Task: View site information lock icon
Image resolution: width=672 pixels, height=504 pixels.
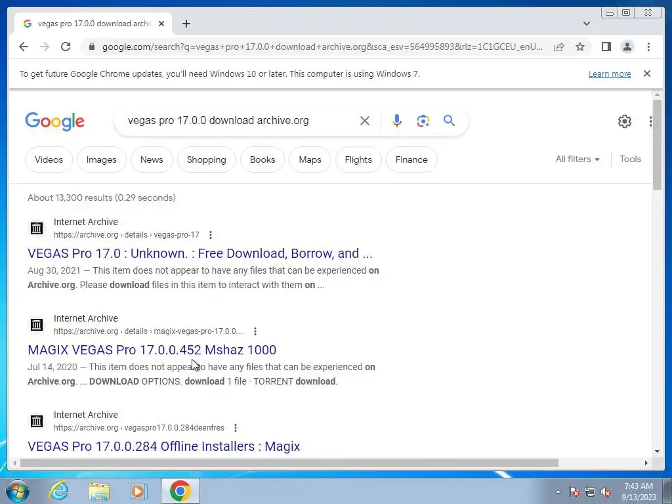Action: click(91, 47)
